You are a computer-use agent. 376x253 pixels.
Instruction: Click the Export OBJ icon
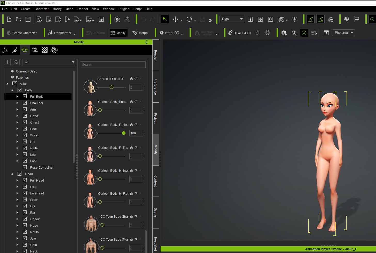(x=77, y=19)
